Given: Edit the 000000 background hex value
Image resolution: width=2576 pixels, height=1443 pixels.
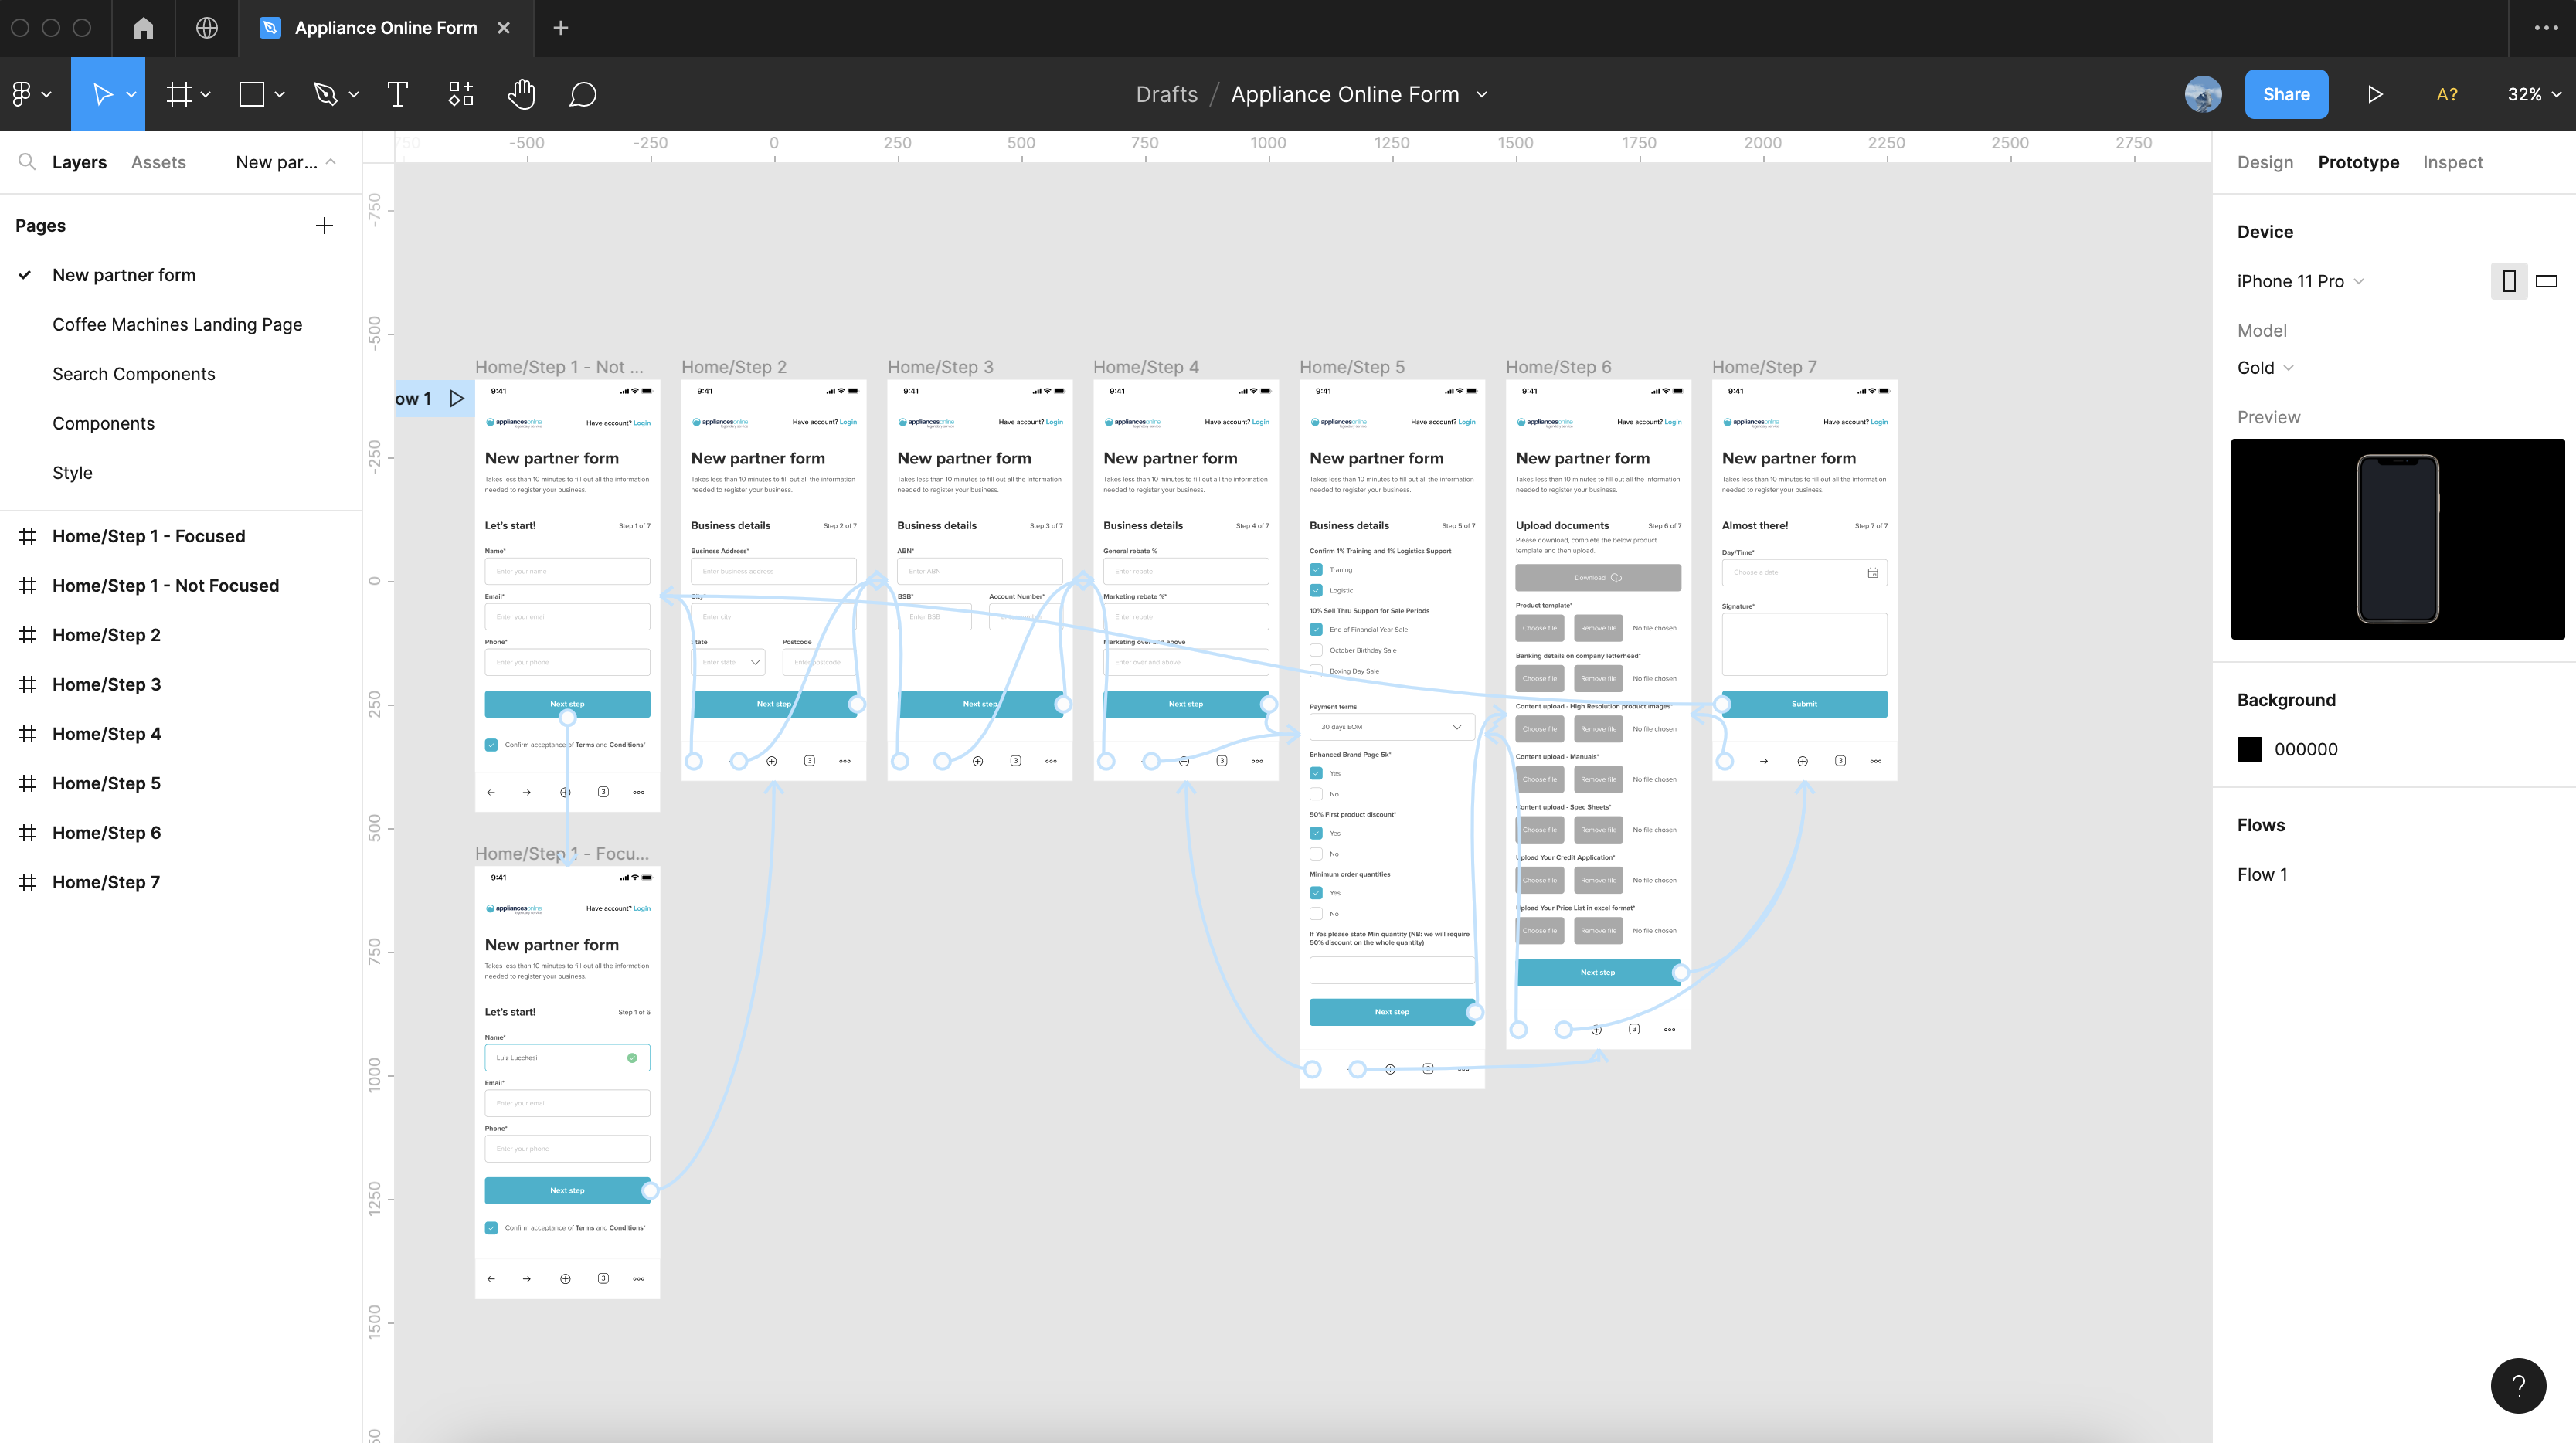Looking at the screenshot, I should click(2305, 749).
